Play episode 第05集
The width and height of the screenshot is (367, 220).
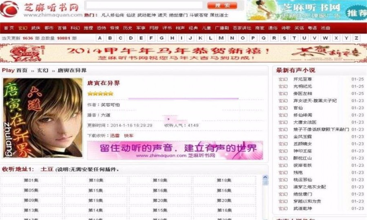31,190
